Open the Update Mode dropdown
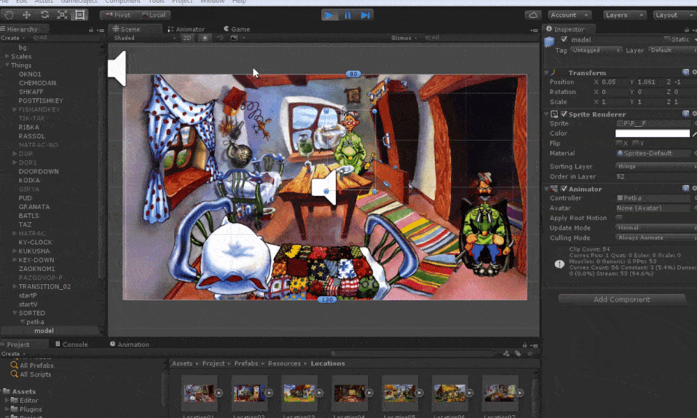The height and width of the screenshot is (418, 697). pos(656,227)
